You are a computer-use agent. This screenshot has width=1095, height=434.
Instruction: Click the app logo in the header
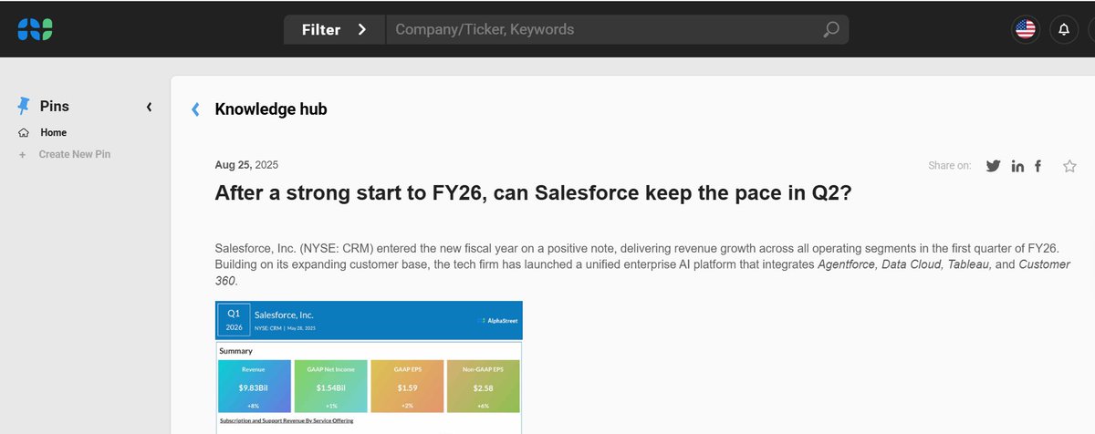pyautogui.click(x=35, y=29)
